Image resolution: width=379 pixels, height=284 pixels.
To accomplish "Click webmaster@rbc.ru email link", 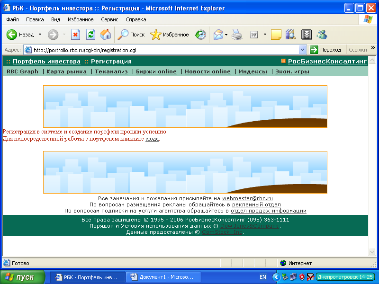I will click(x=247, y=198).
